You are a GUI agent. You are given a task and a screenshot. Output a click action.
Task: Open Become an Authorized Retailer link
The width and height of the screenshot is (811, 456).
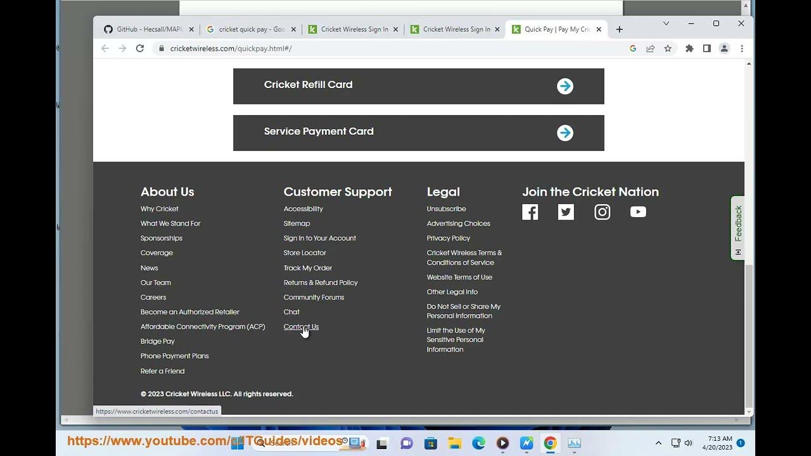click(x=190, y=312)
